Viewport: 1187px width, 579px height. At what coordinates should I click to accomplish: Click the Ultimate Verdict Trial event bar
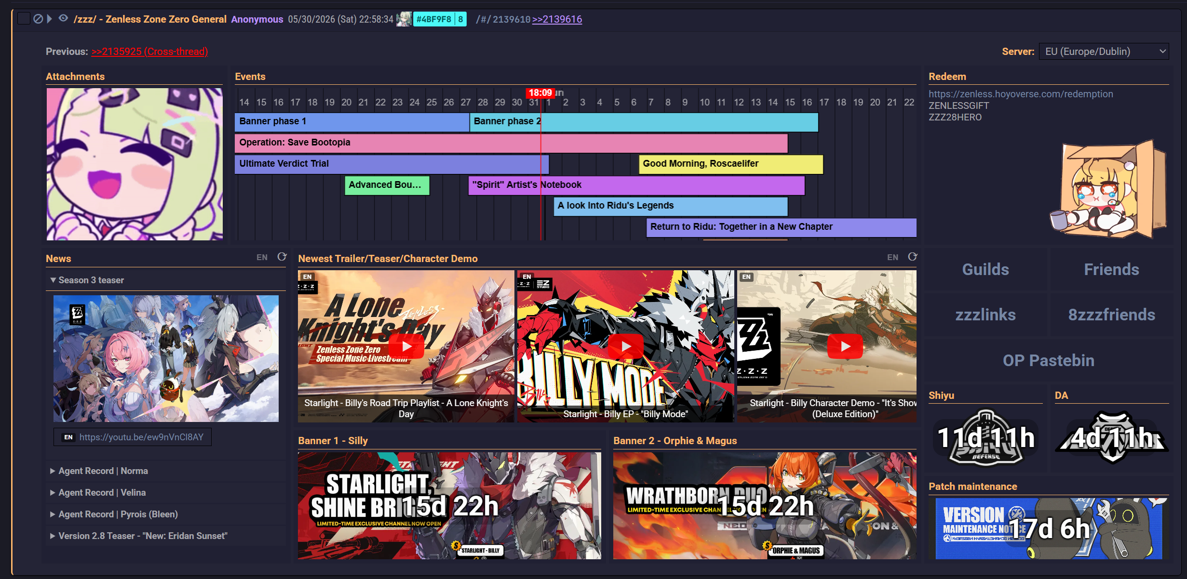click(391, 164)
